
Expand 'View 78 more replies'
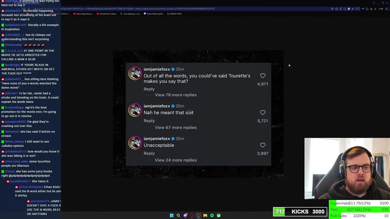pyautogui.click(x=176, y=95)
